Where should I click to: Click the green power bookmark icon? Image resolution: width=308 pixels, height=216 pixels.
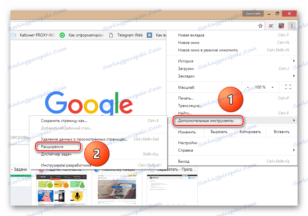62,35
